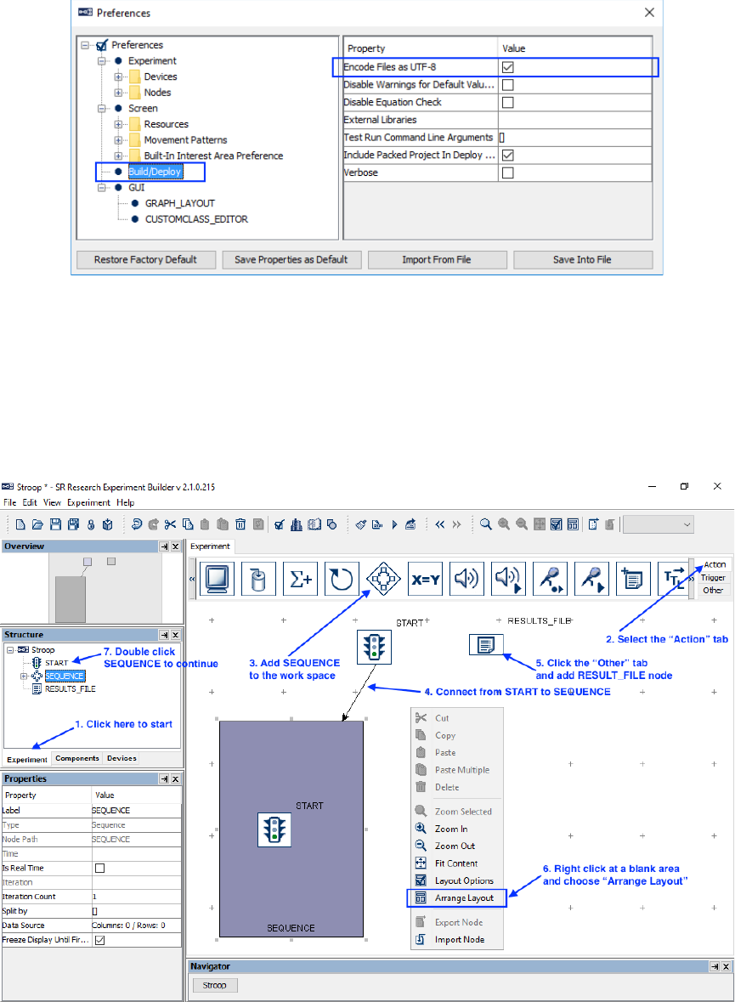Image resolution: width=735 pixels, height=1002 pixels.
Task: Select GRAPH_LAYOUT in the Preferences tree
Action: (180, 203)
